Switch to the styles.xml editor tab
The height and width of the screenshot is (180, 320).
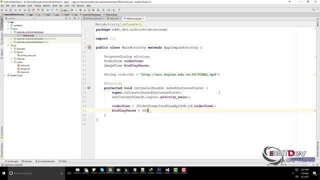(x=113, y=18)
